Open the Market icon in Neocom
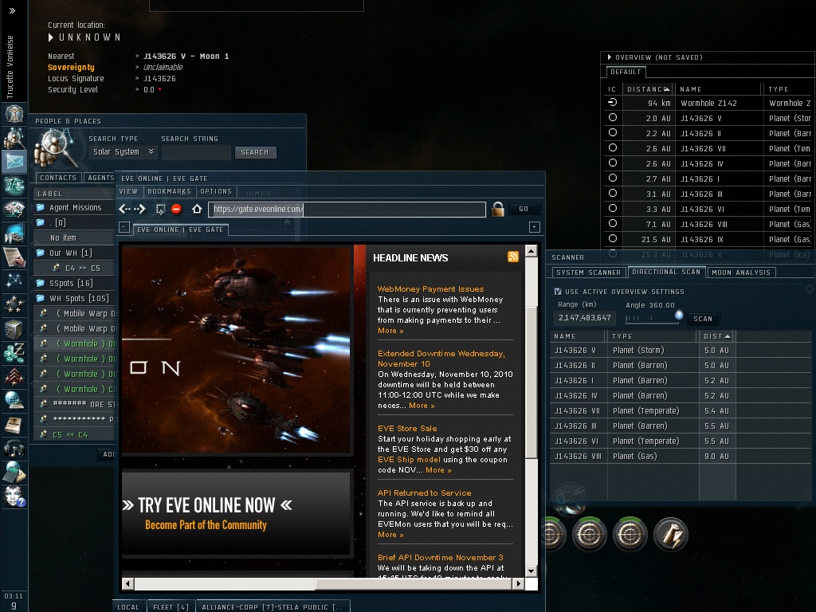Image resolution: width=816 pixels, height=612 pixels. 14,210
